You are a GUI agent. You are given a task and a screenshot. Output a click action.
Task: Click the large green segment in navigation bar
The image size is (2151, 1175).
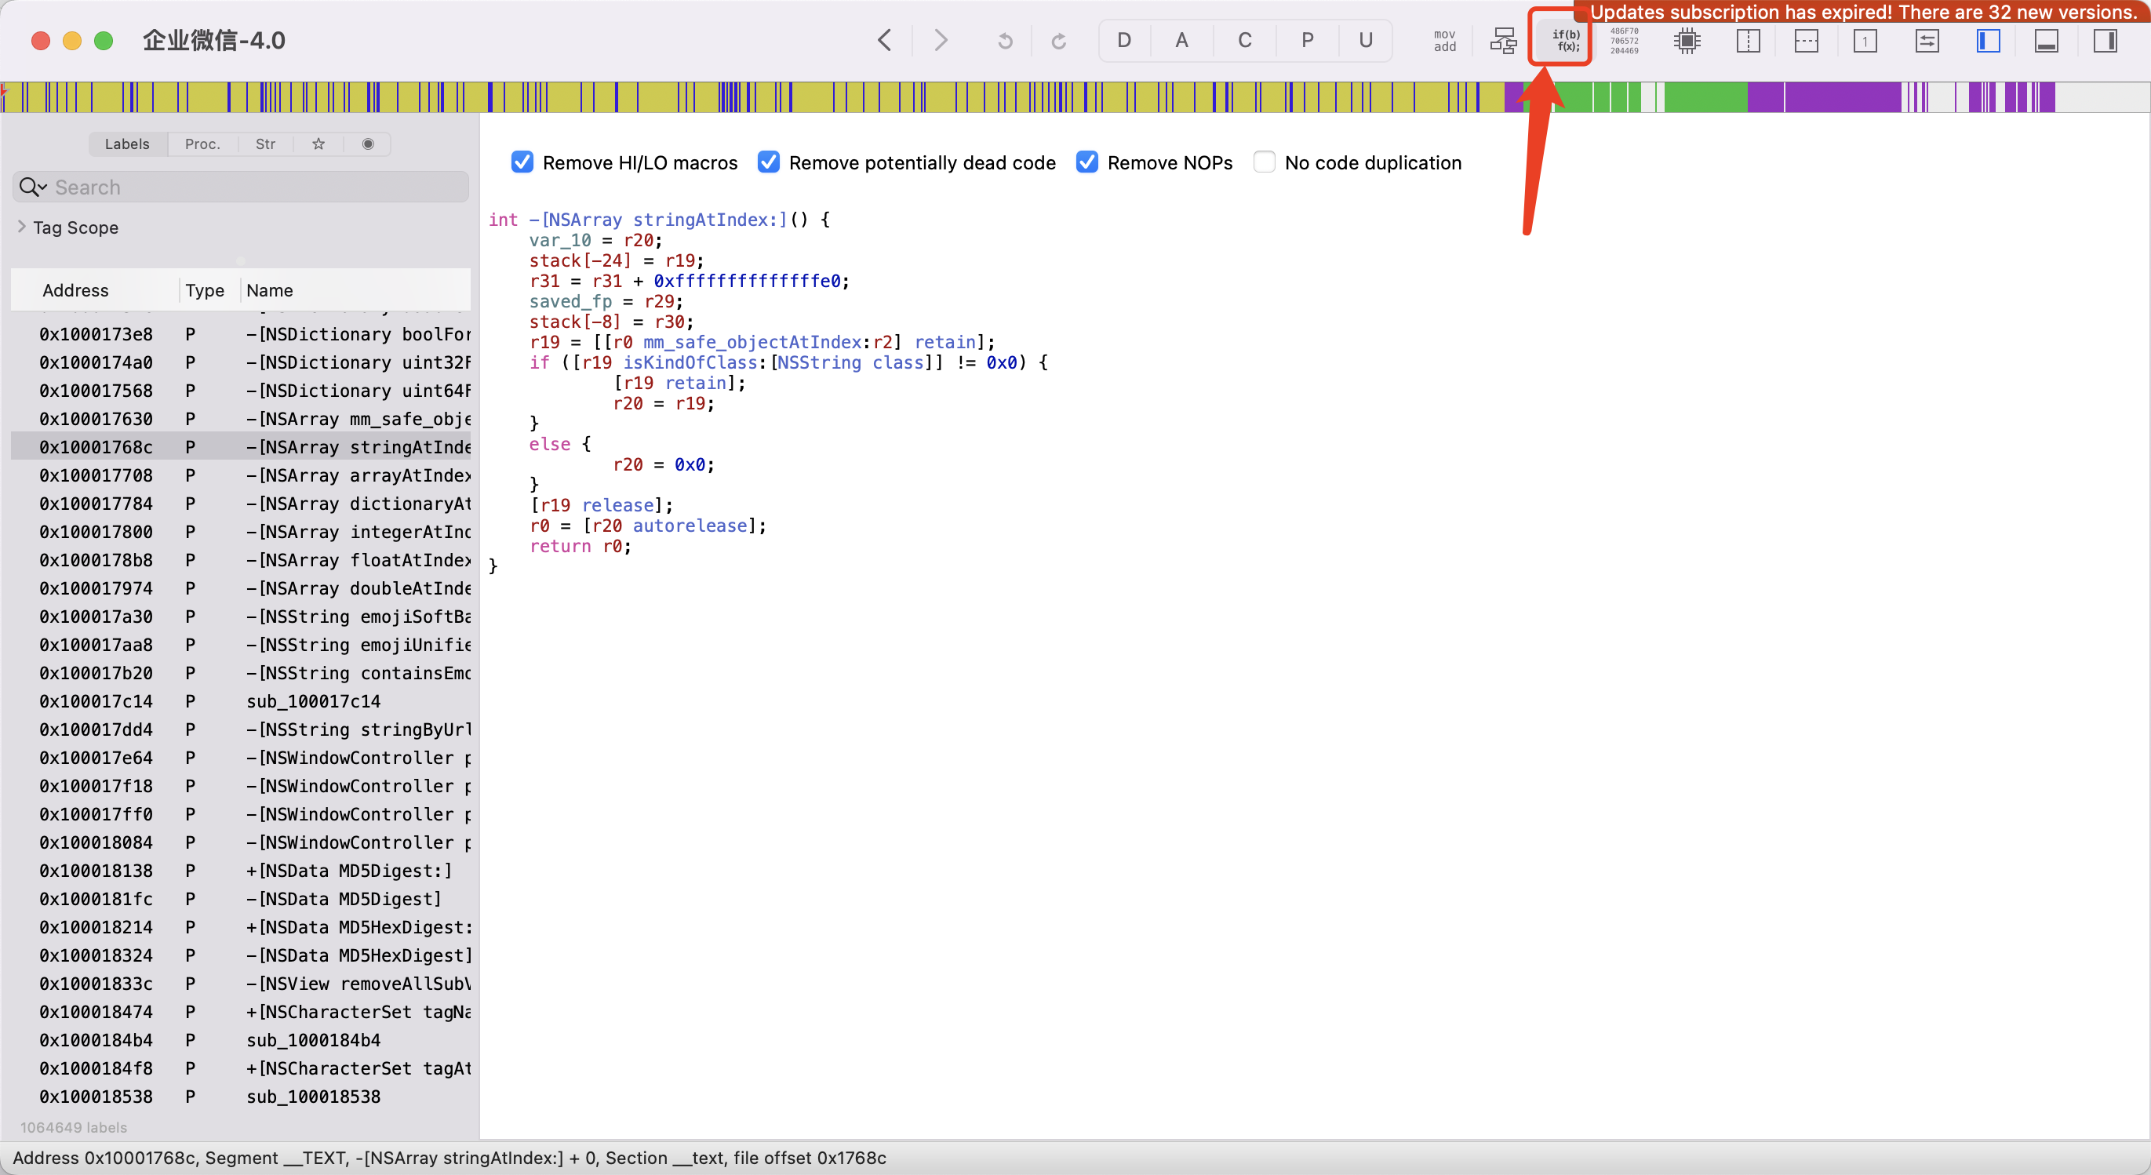tap(1705, 97)
